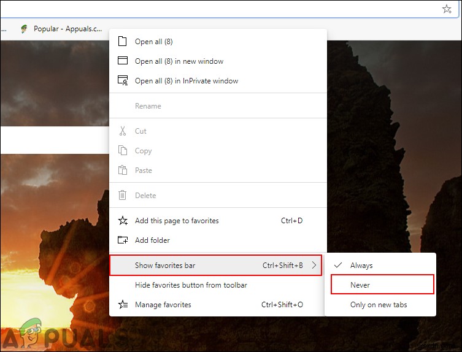Click the Rename menu entry
Screen dimensions: 462x352
point(218,105)
